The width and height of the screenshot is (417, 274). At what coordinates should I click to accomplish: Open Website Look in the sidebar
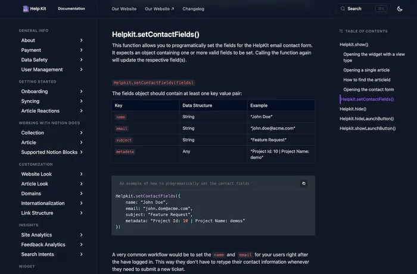click(36, 174)
